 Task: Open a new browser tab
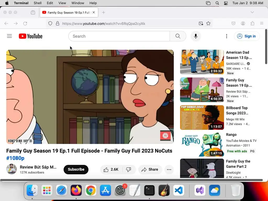point(103,12)
